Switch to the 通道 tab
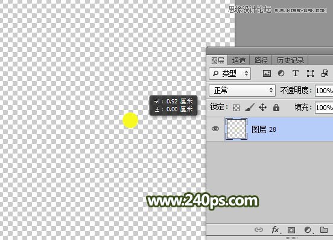The image size is (333, 240). point(238,60)
